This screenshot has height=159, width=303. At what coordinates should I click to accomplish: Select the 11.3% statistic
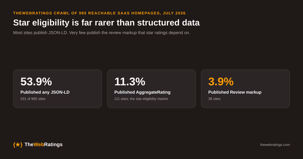(130, 82)
